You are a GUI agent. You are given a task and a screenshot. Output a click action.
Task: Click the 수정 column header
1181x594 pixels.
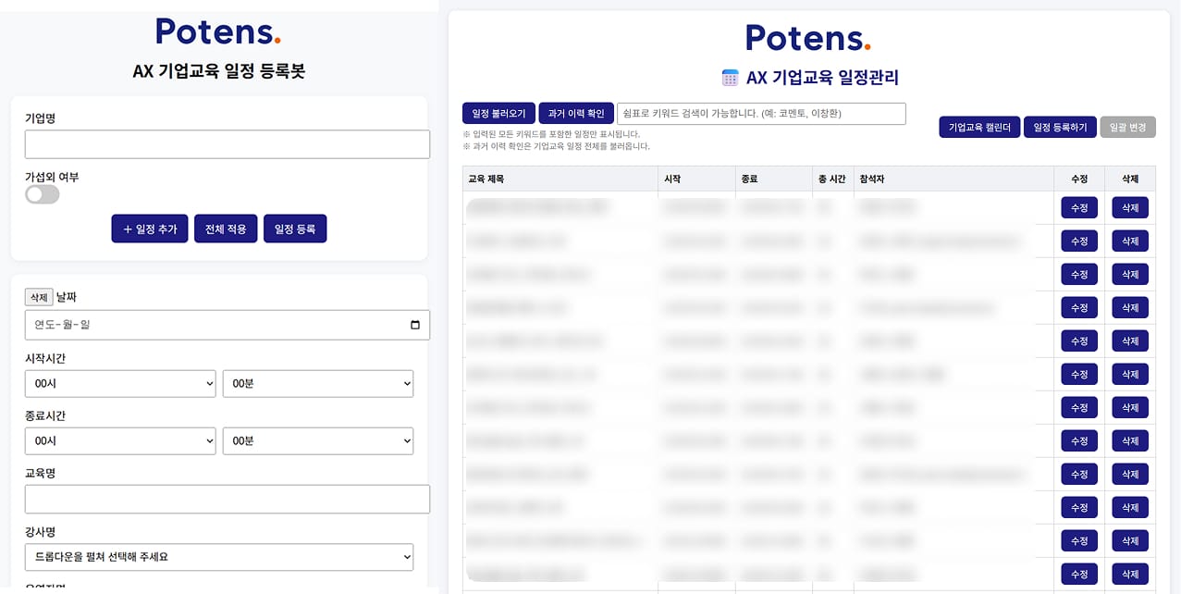(1079, 179)
